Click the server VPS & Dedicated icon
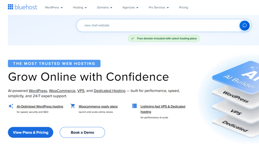The image size is (259, 144). tap(135, 106)
